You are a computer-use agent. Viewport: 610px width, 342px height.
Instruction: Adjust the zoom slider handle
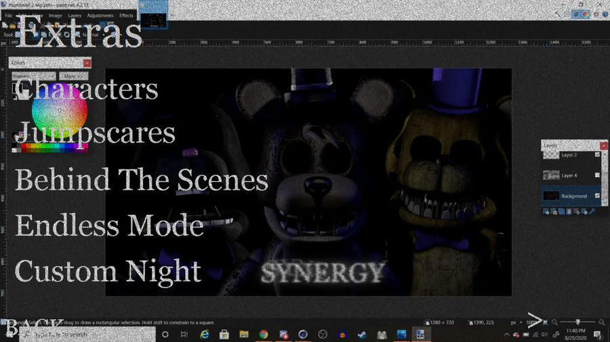[x=577, y=322]
